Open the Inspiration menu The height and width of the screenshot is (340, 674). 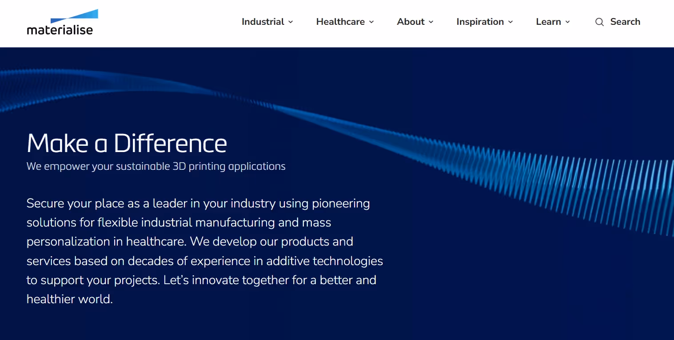[x=480, y=21]
